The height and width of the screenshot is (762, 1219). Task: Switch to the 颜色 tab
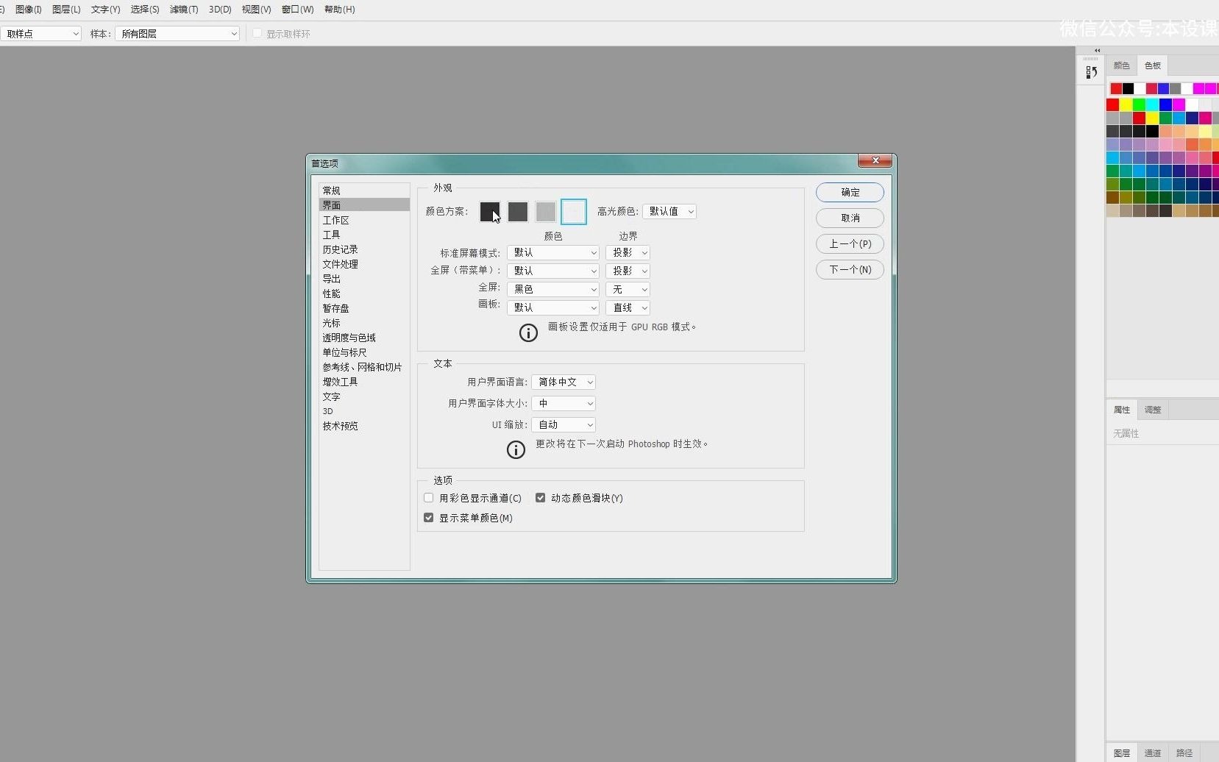tap(1122, 65)
